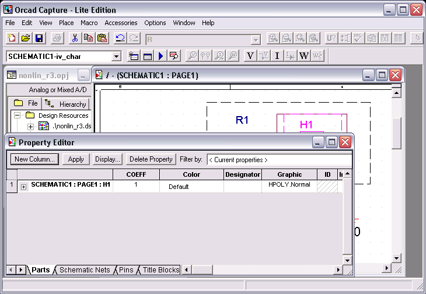Image resolution: width=426 pixels, height=294 pixels.
Task: Open the Edit Simulation Settings icon
Action: coord(147,56)
